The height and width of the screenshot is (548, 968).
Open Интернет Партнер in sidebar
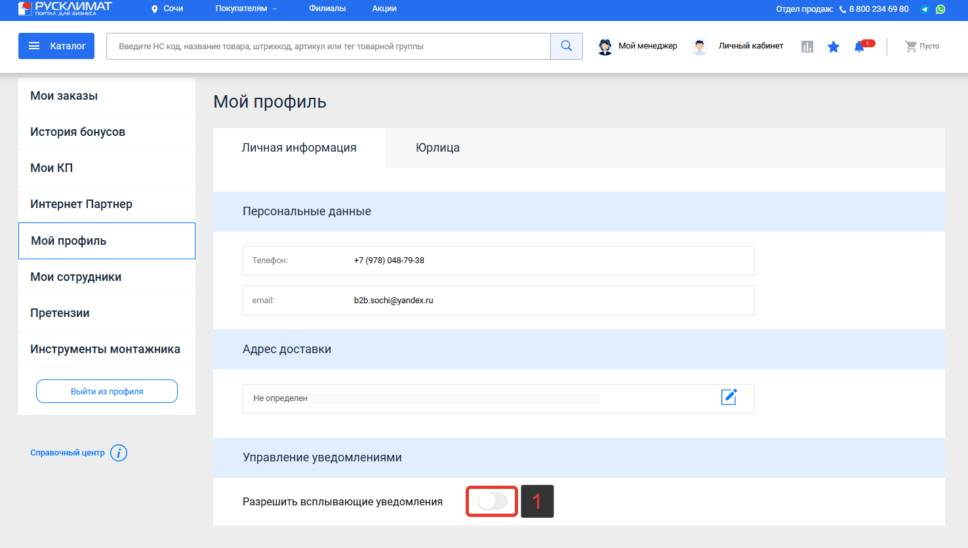(107, 204)
